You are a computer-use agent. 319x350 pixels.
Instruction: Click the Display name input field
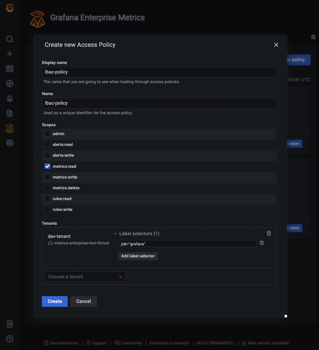(x=159, y=72)
